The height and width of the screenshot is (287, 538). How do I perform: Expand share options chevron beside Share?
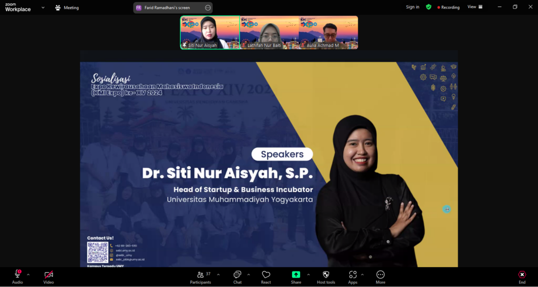click(x=308, y=274)
